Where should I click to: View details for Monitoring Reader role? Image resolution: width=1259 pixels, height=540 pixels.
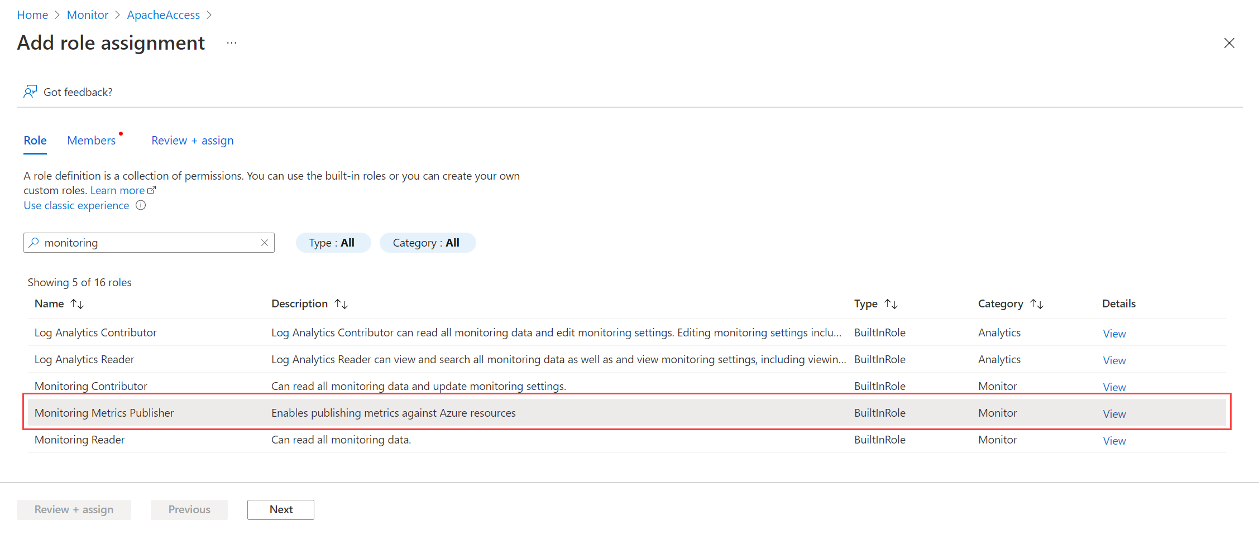(x=1114, y=440)
